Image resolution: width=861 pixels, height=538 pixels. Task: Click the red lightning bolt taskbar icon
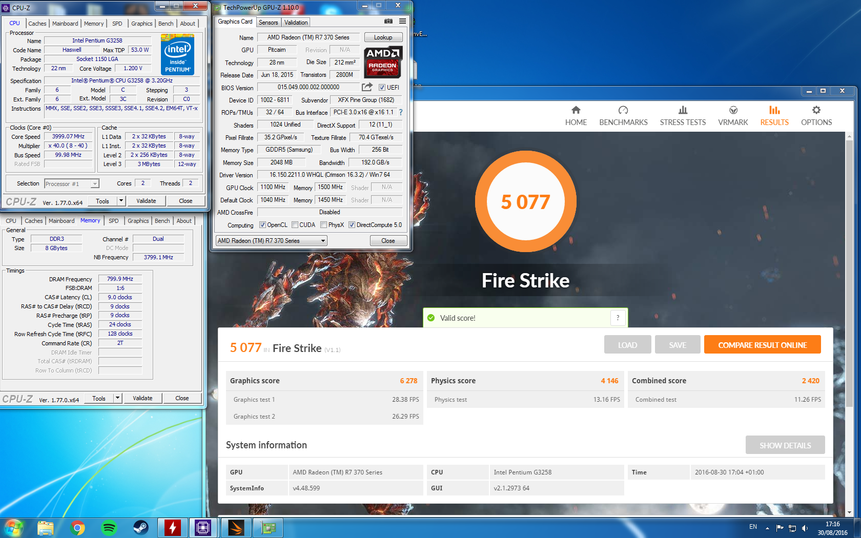click(x=173, y=527)
